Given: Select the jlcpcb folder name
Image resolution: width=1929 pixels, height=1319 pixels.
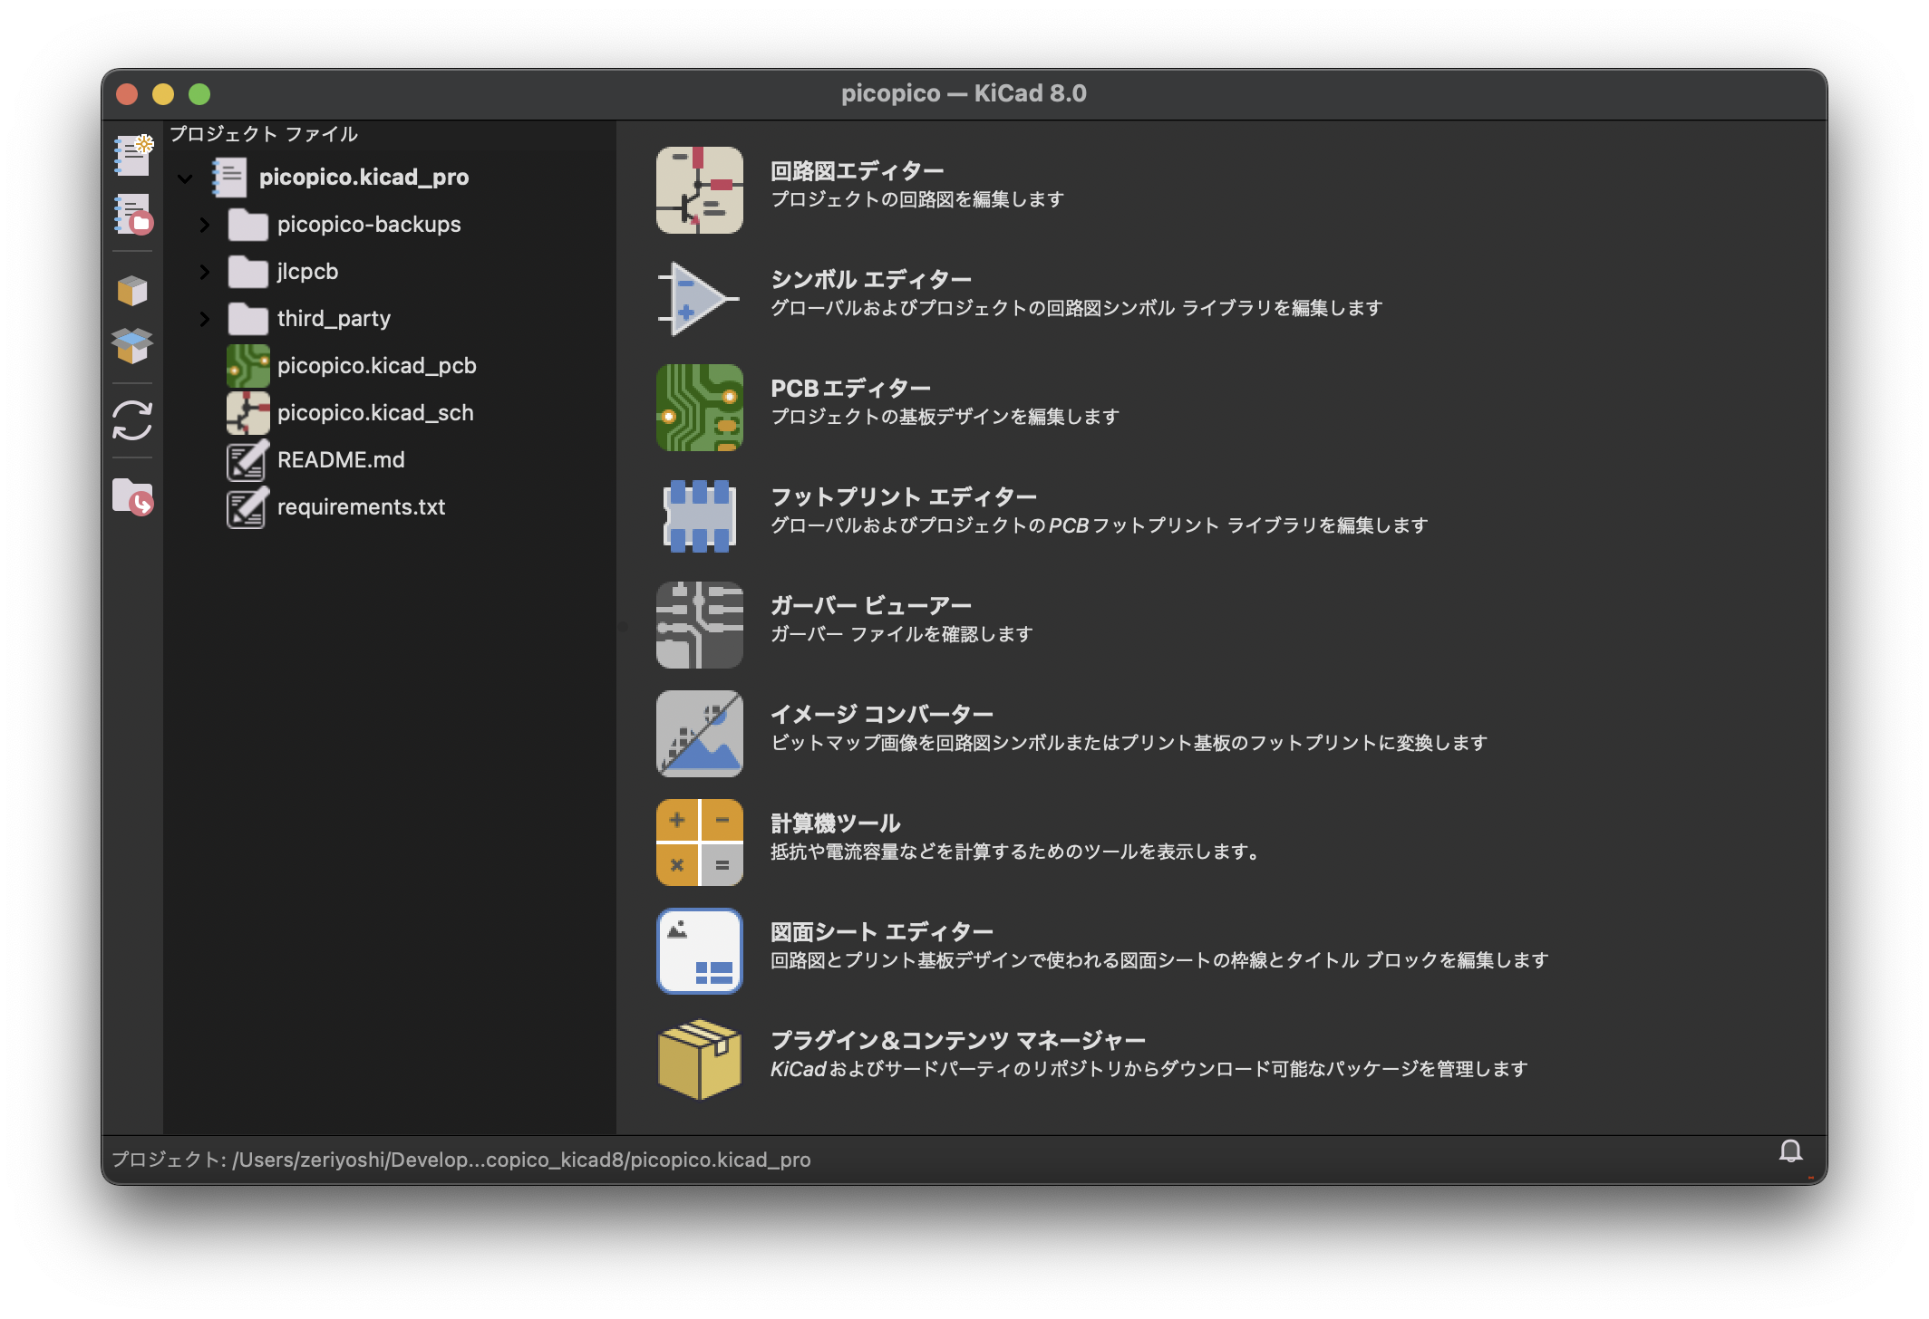Looking at the screenshot, I should click(307, 272).
